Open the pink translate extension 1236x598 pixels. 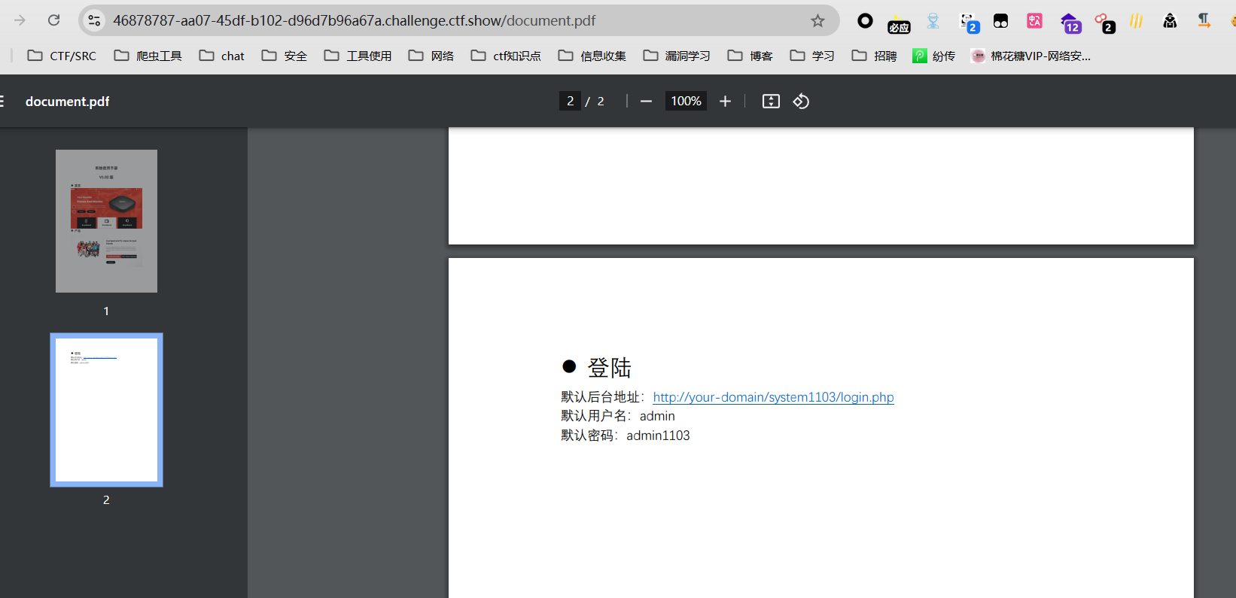coord(1035,21)
